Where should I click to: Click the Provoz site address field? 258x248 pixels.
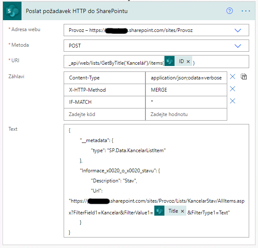tap(156, 30)
